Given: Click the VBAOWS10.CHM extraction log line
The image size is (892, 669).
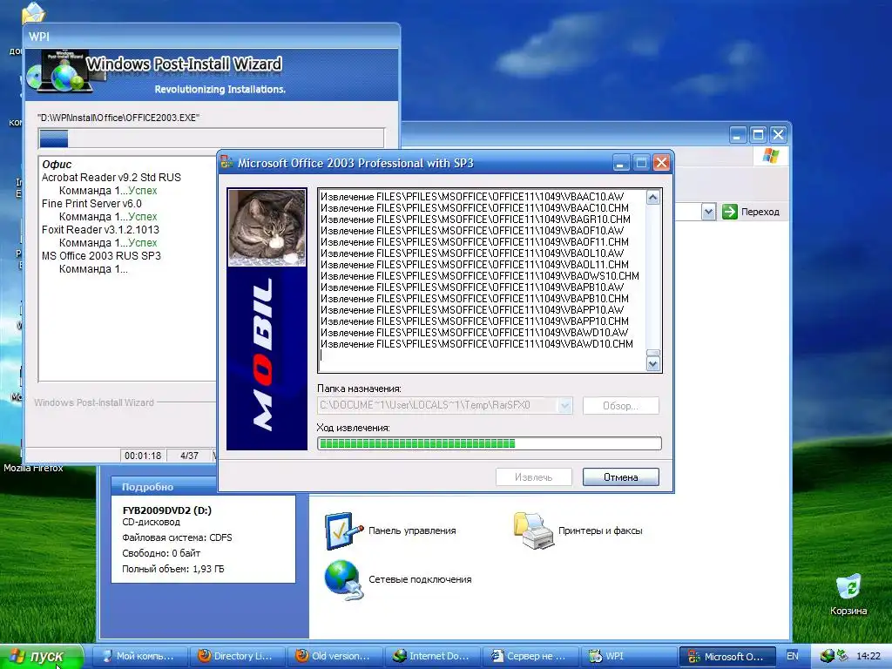Looking at the screenshot, I should (x=480, y=276).
